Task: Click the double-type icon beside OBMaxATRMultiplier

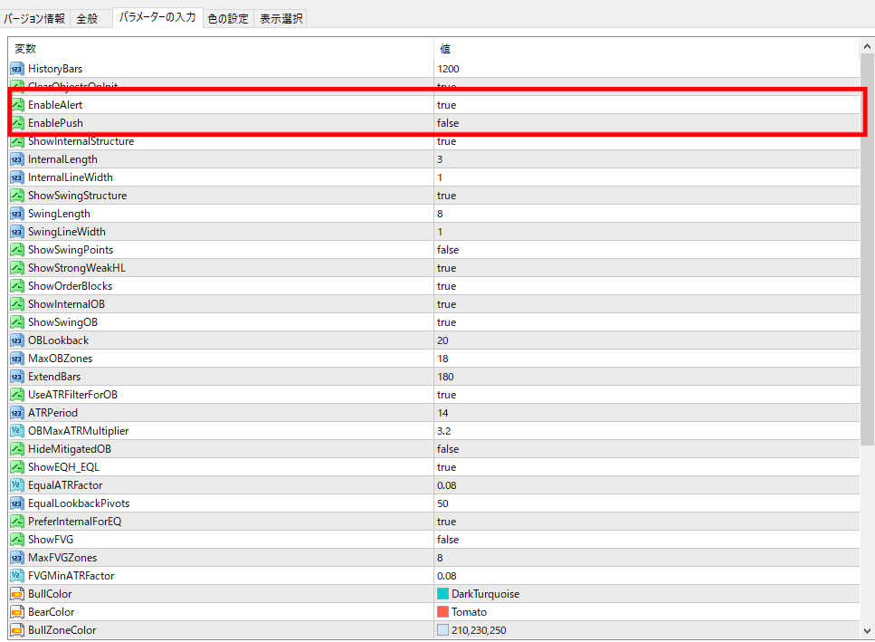Action: [x=17, y=431]
